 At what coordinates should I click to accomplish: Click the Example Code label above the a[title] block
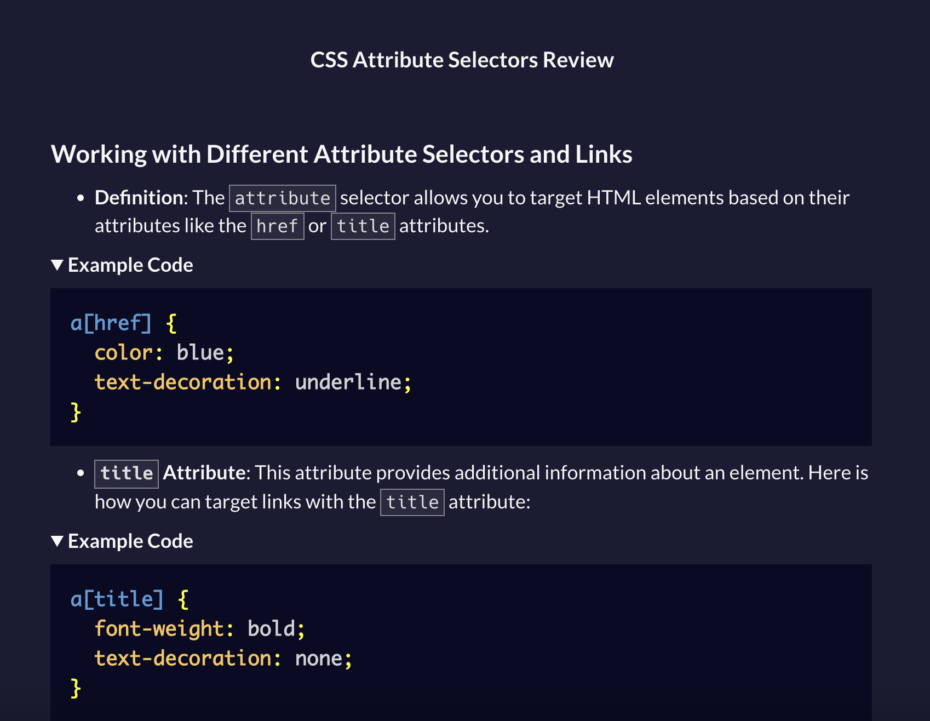pyautogui.click(x=130, y=541)
